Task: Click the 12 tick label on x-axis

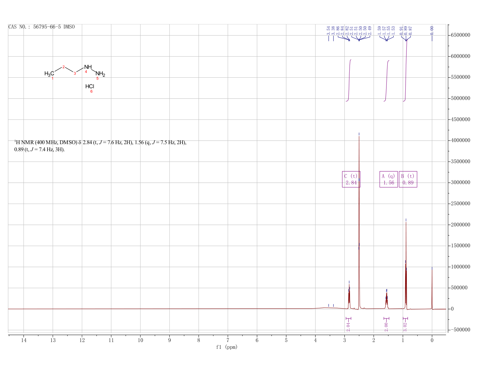Action: click(82, 340)
